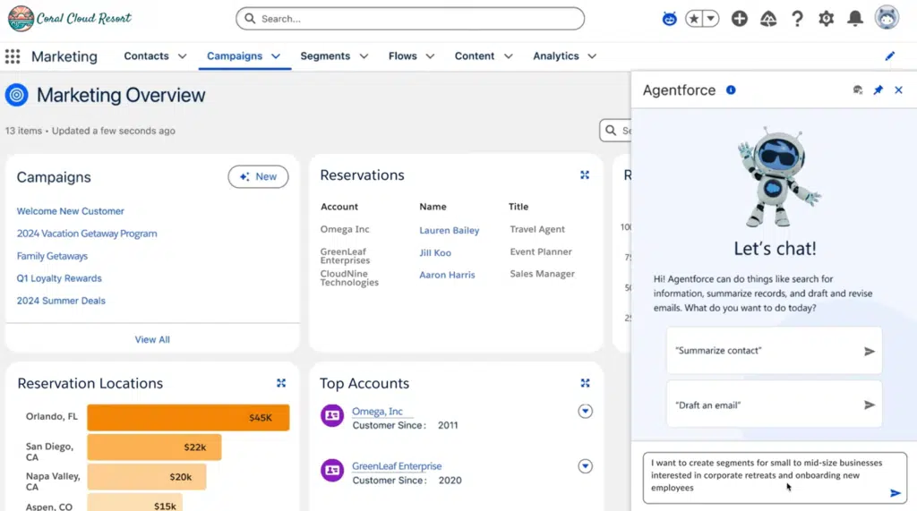Select the "Summarize contact" suggestion
Image resolution: width=917 pixels, height=511 pixels.
tap(774, 351)
